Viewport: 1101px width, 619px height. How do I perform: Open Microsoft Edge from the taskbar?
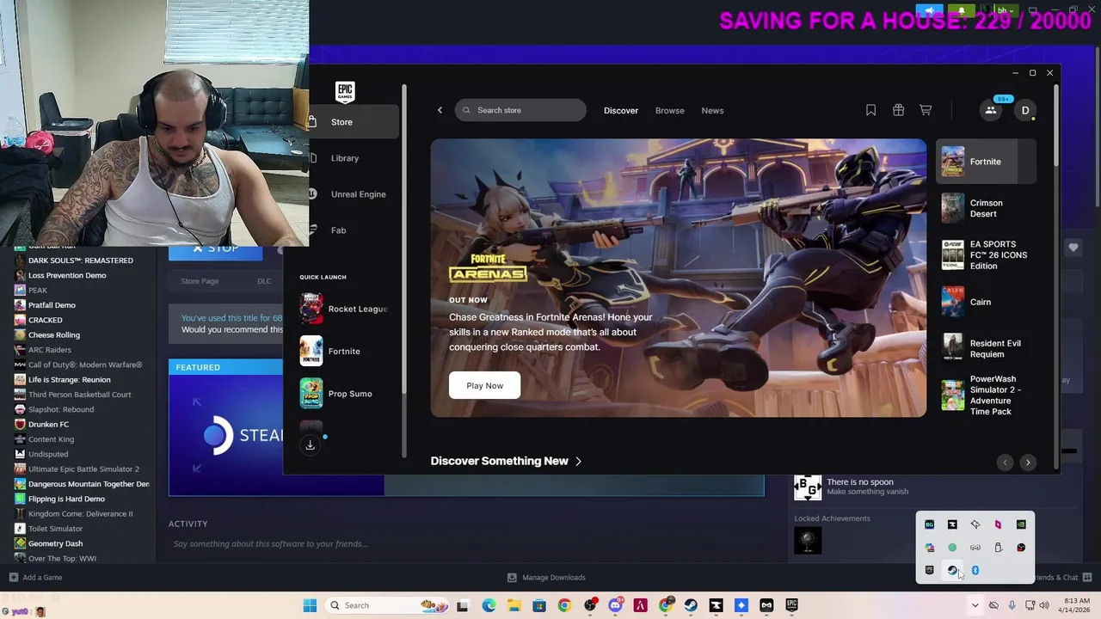489,605
